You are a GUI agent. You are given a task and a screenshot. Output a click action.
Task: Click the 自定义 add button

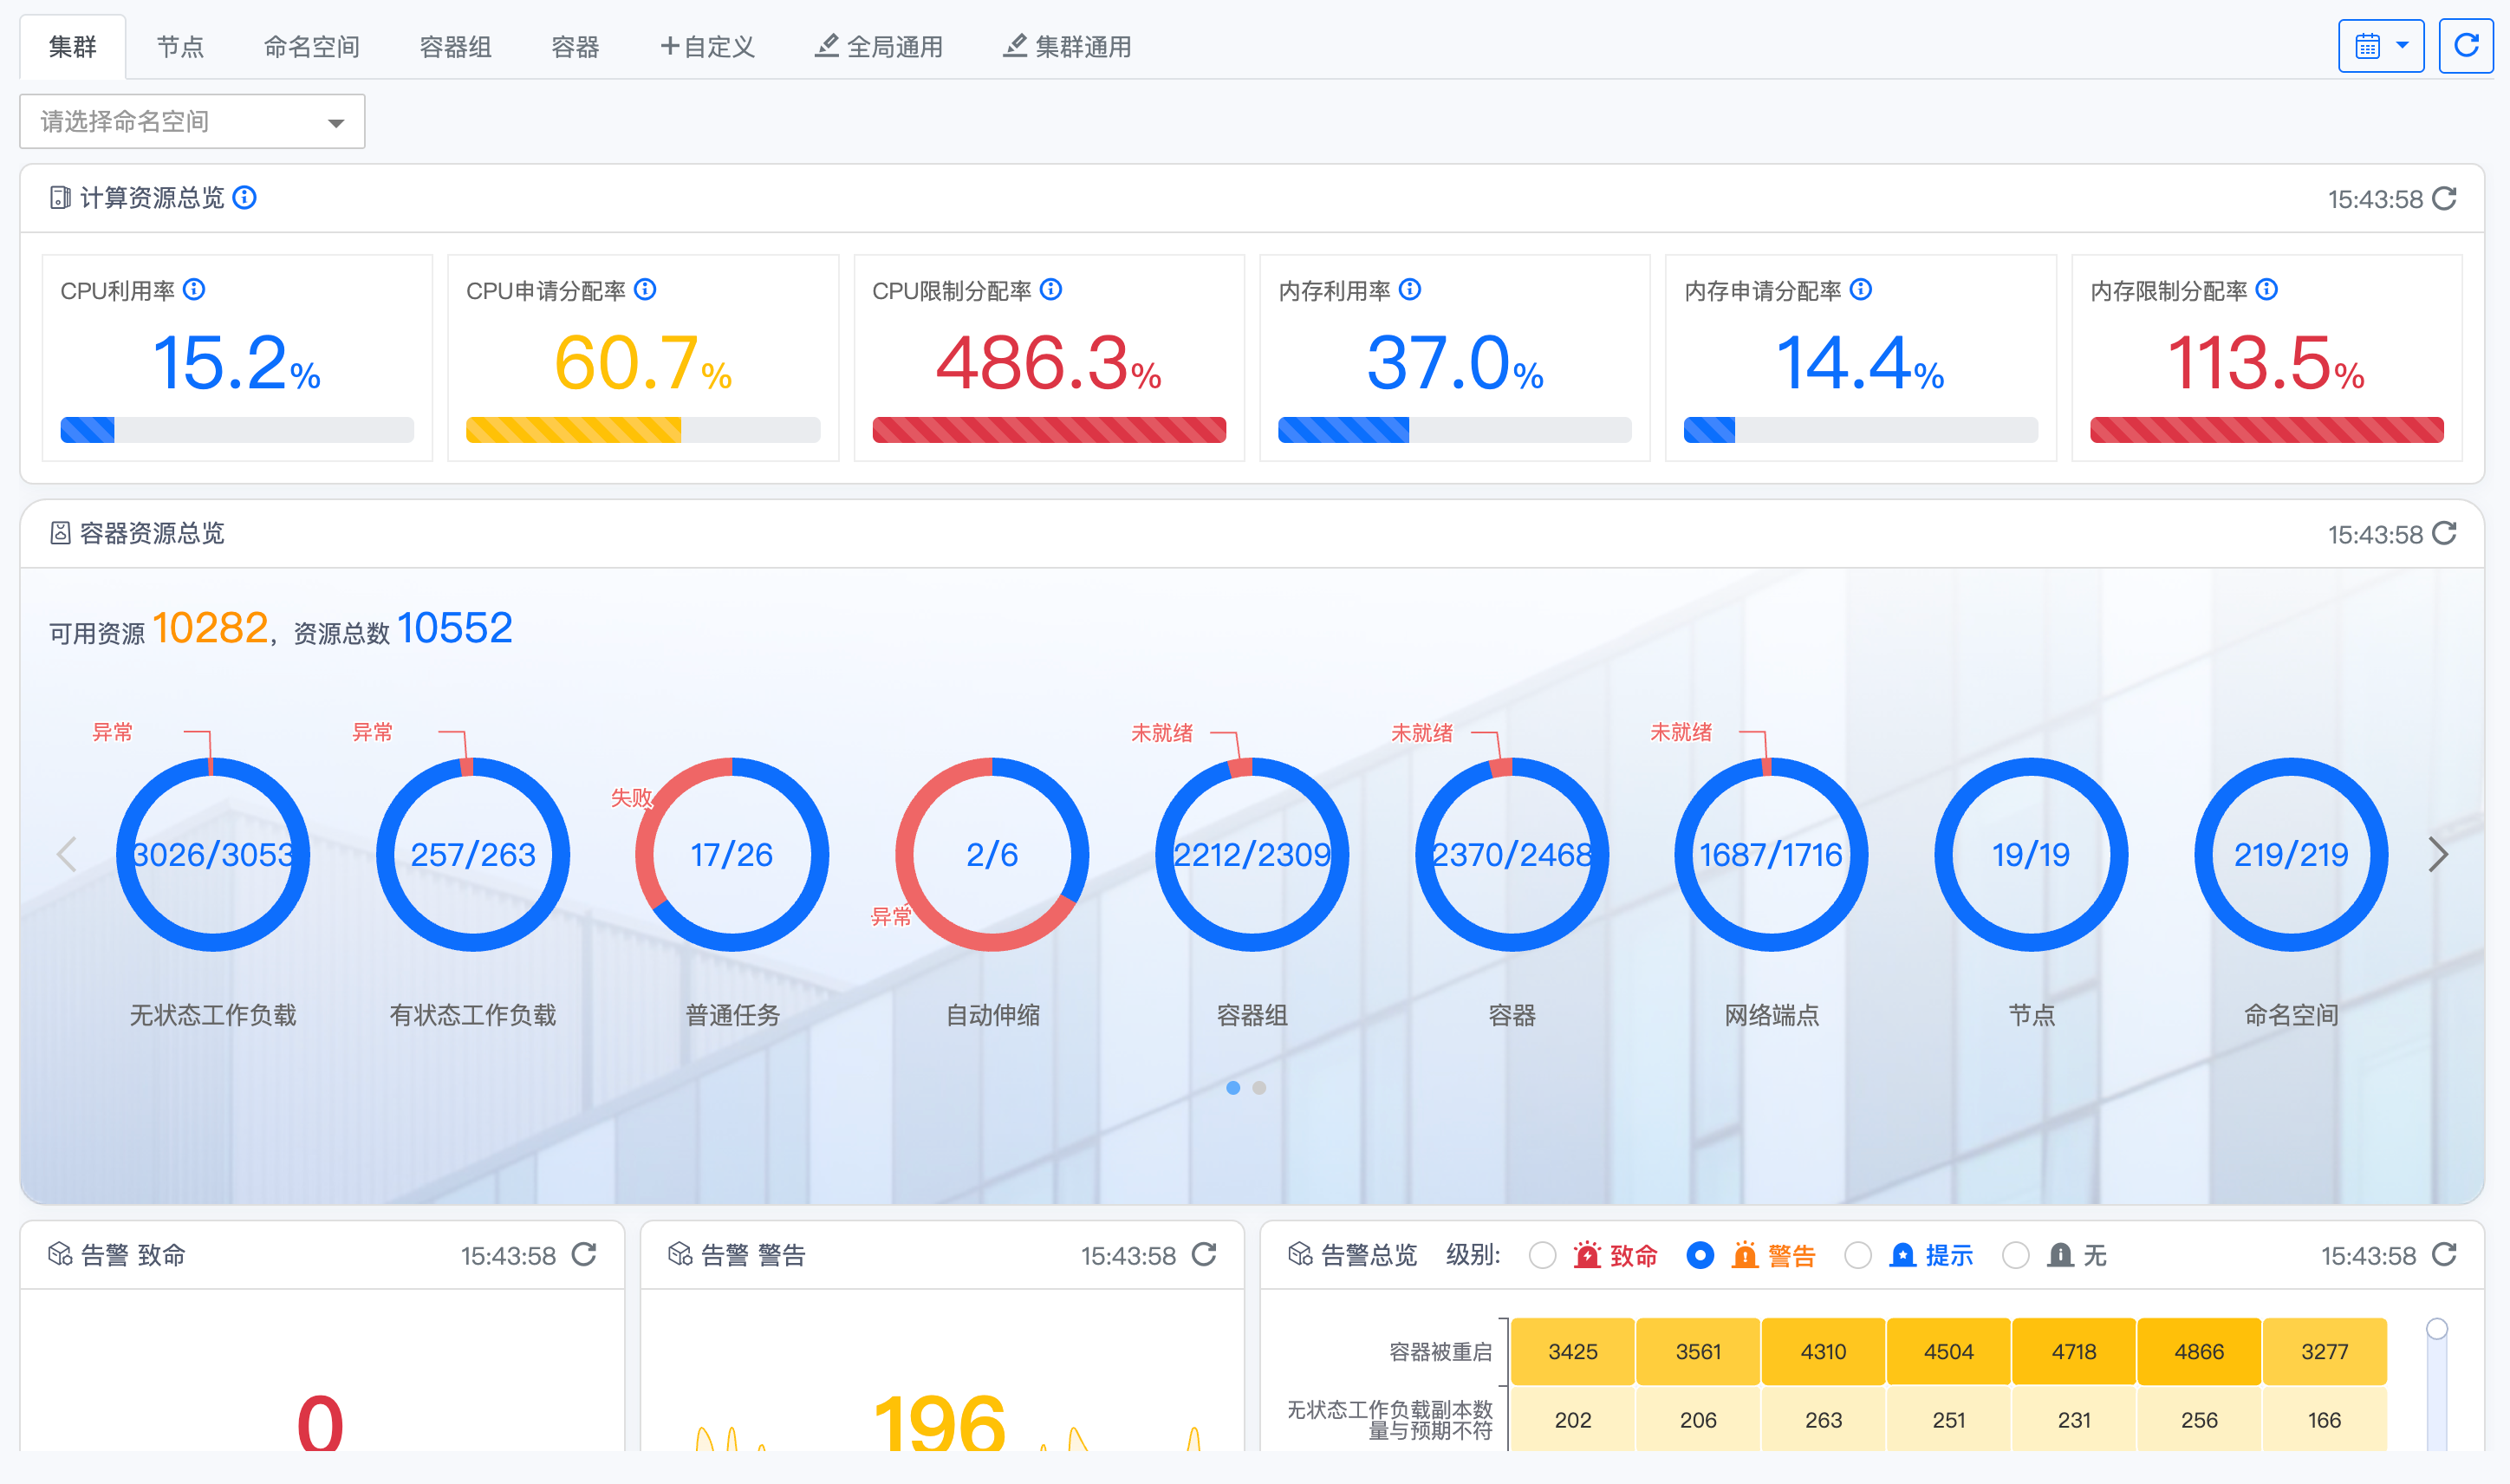706,46
